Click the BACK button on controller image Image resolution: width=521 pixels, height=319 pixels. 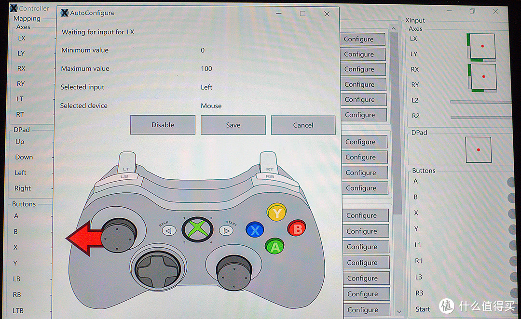(169, 231)
